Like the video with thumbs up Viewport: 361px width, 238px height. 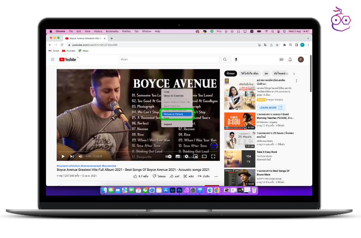pyautogui.click(x=136, y=176)
